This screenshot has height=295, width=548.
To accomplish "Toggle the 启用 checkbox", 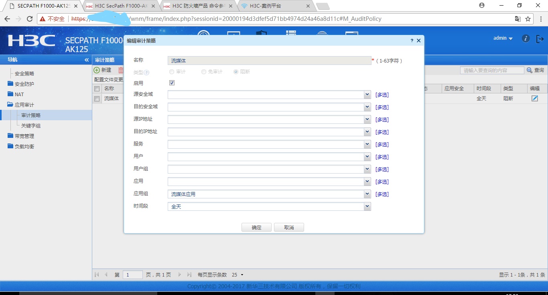I will tap(172, 83).
